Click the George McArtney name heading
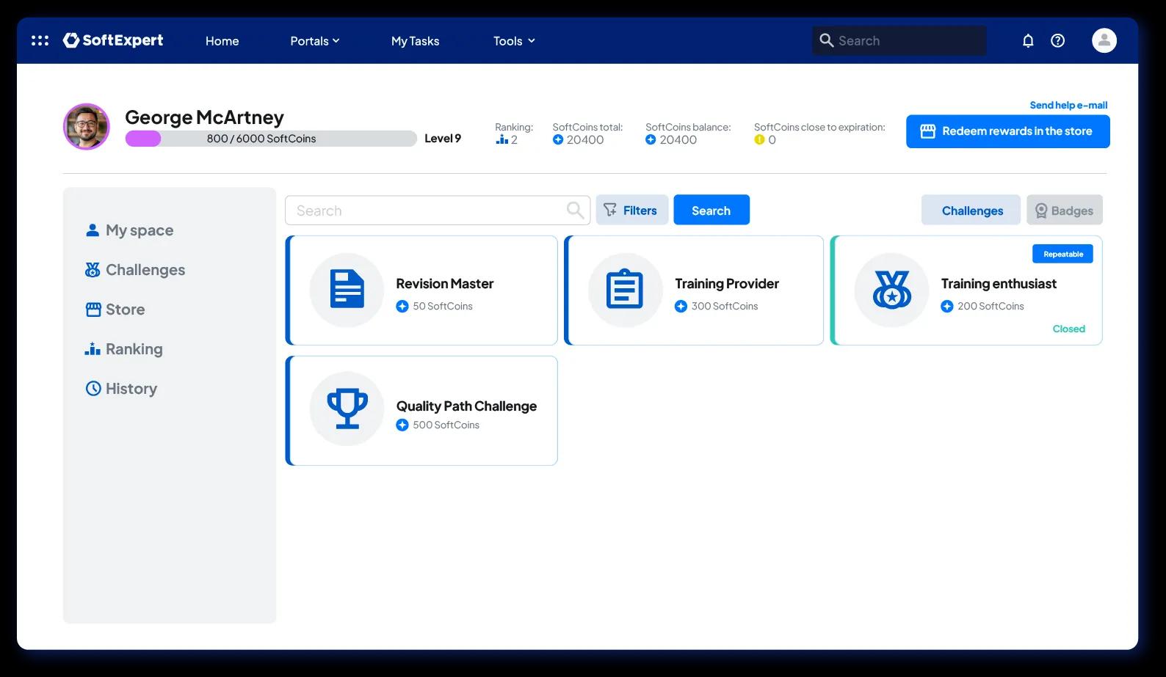Viewport: 1166px width, 677px height. pos(204,117)
